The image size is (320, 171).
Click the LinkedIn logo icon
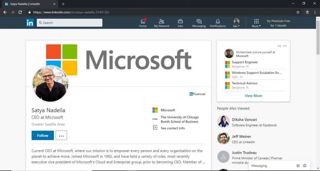[30, 23]
